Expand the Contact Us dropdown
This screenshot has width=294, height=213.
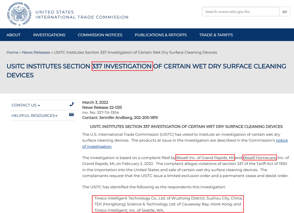click(x=26, y=105)
